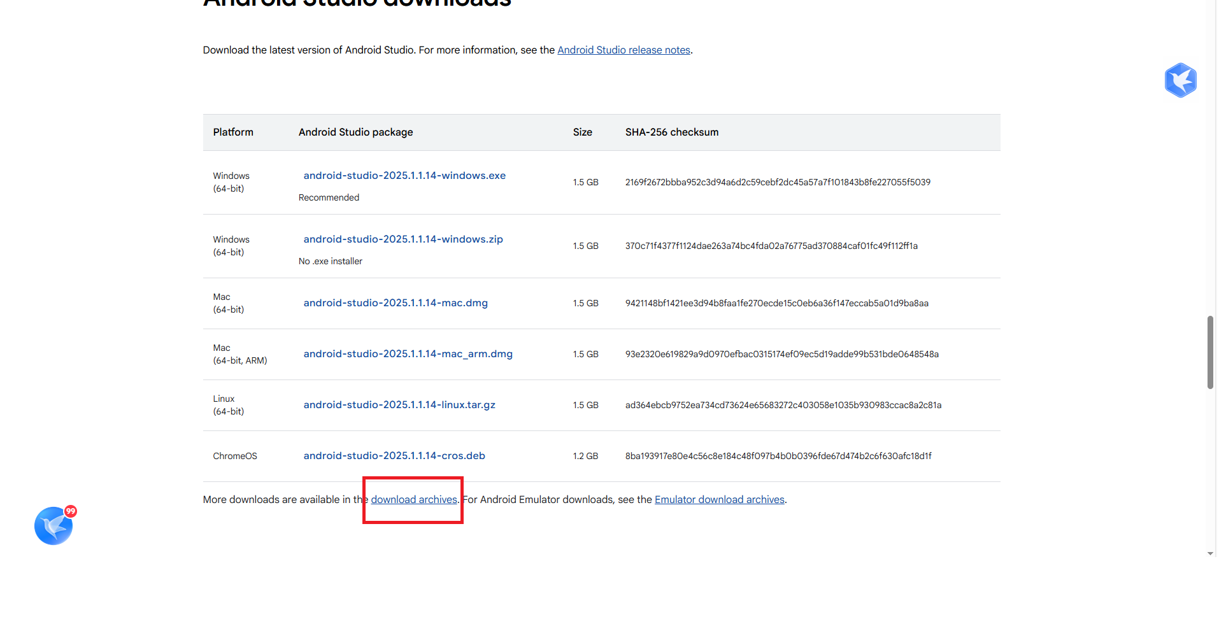
Task: Click the Linux (64-bit) platform cell
Action: tap(229, 405)
